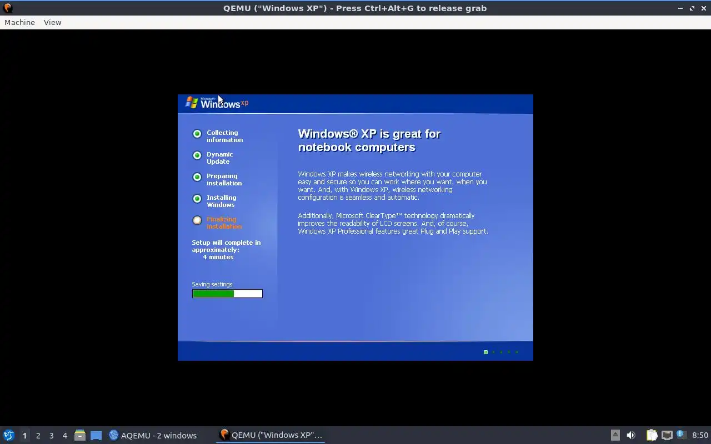Select the QEMU Windows XP taskbar entry
Screen dimensions: 711x444
click(271, 435)
